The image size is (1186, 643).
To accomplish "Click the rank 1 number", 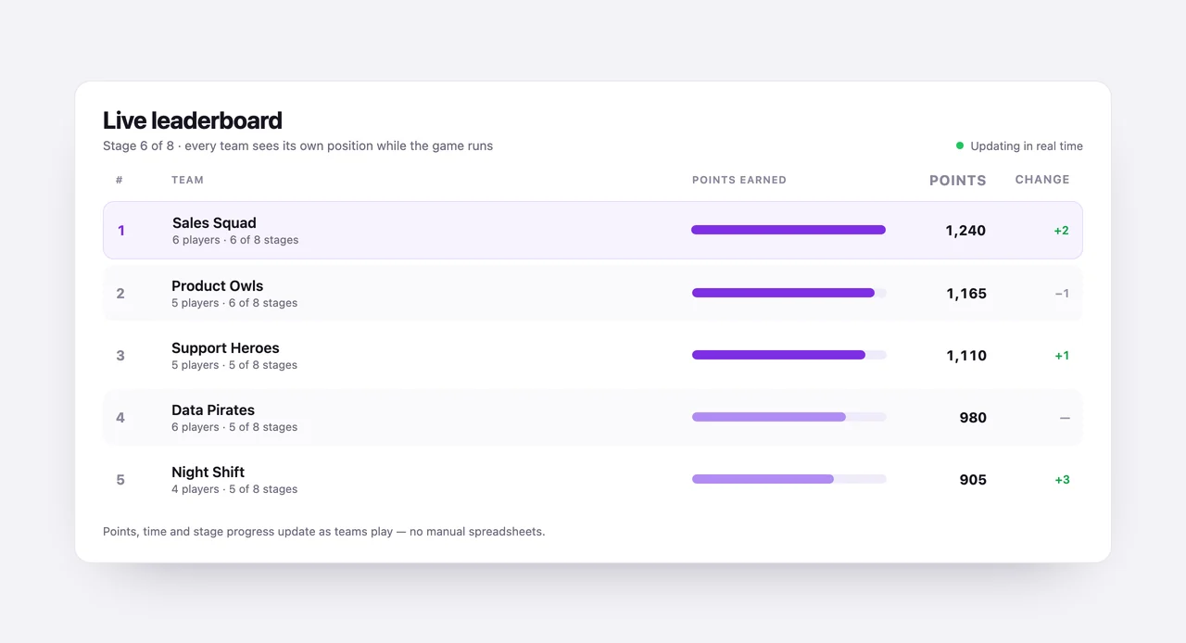I will pyautogui.click(x=121, y=231).
